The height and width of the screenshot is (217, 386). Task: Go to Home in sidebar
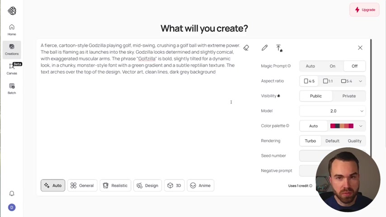click(x=12, y=30)
